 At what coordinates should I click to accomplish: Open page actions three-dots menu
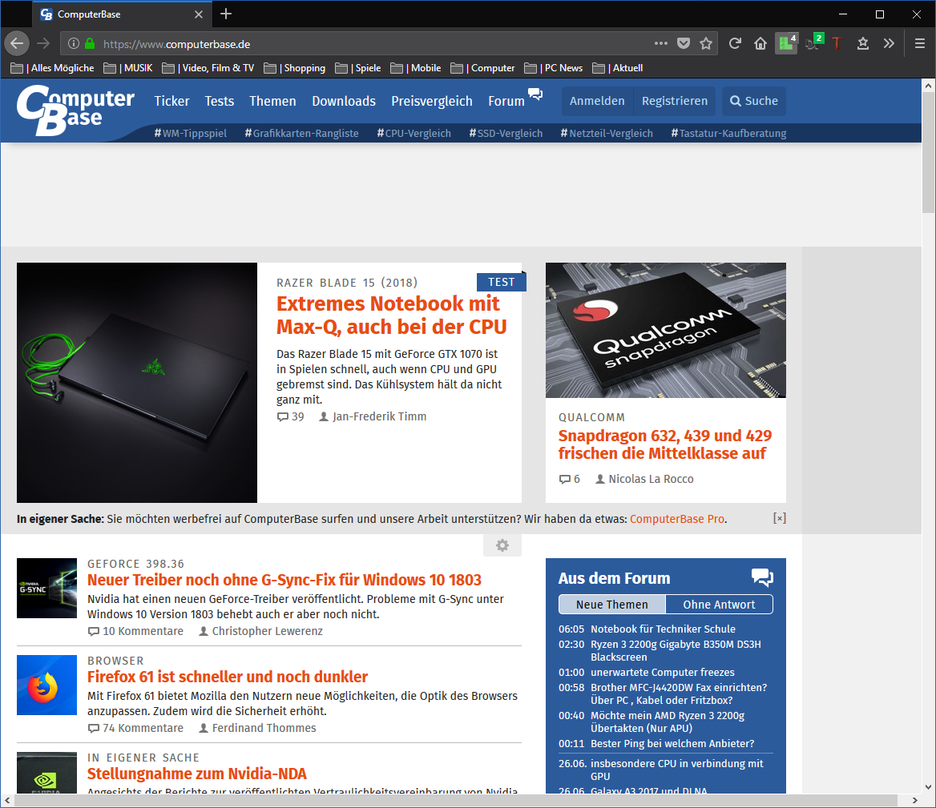pyautogui.click(x=660, y=43)
